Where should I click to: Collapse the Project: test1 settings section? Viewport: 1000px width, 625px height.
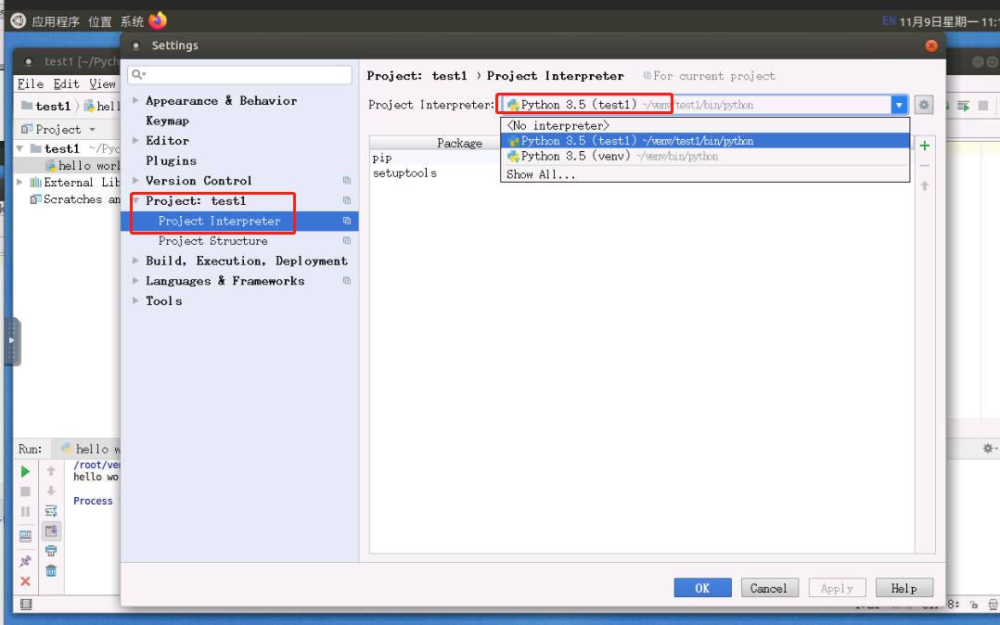click(135, 200)
